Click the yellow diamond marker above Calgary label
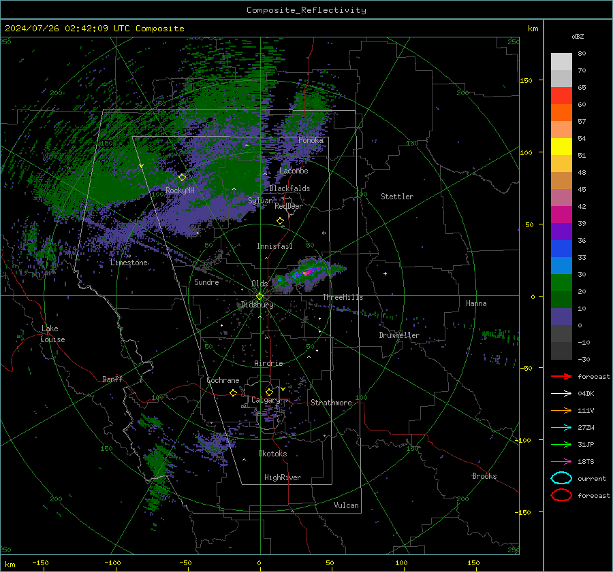The height and width of the screenshot is (572, 613). [269, 392]
